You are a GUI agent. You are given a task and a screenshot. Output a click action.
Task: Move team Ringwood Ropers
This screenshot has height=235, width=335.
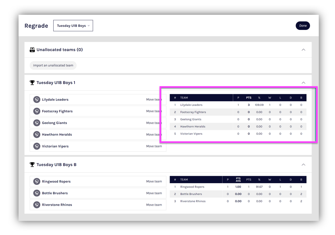[154, 181]
